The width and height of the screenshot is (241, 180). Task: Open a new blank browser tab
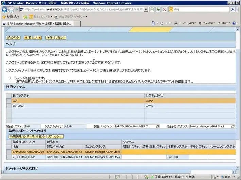pos(77,24)
